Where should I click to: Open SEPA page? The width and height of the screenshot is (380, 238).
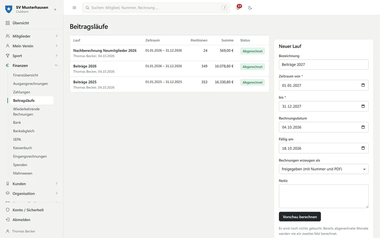pyautogui.click(x=17, y=139)
